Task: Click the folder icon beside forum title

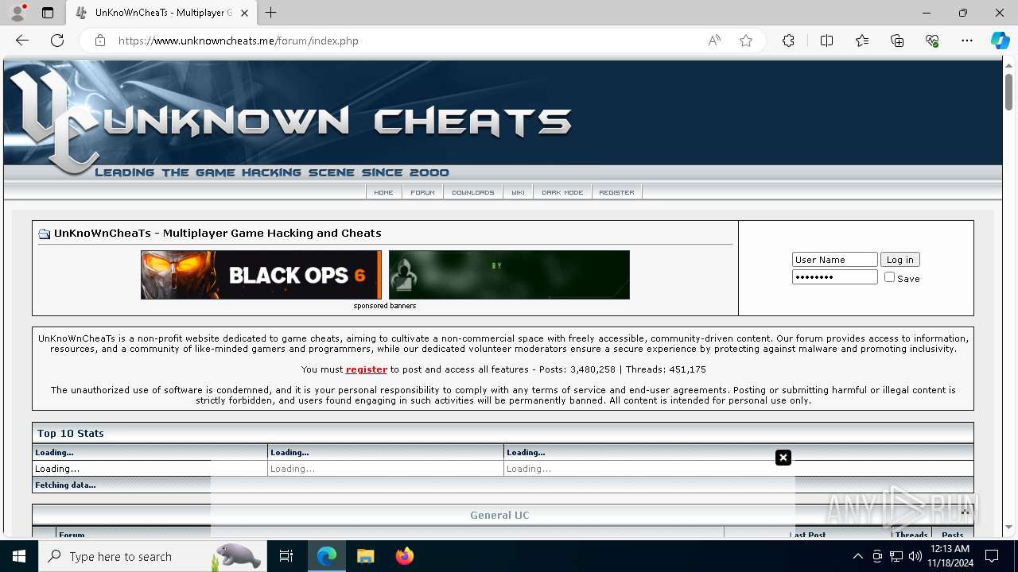Action: (x=45, y=234)
